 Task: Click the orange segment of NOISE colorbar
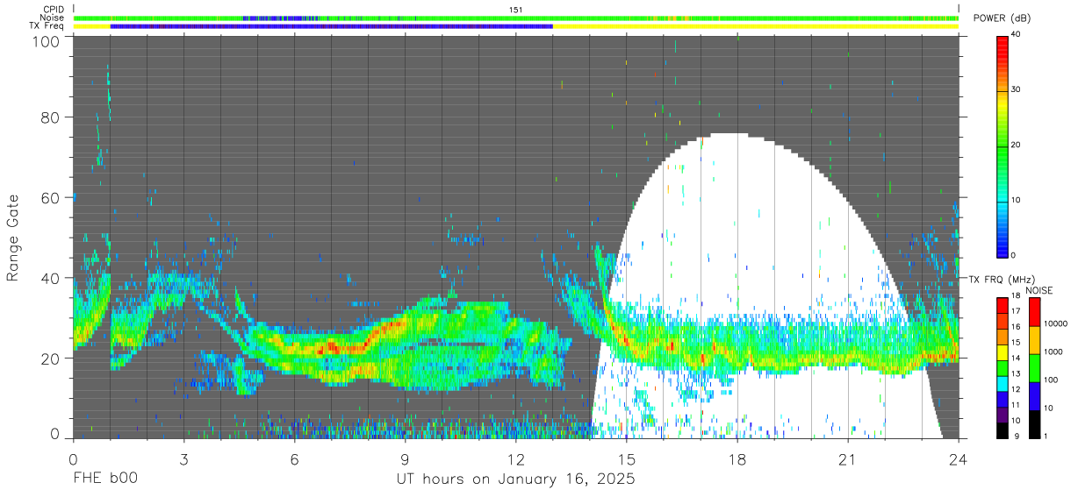[1034, 339]
